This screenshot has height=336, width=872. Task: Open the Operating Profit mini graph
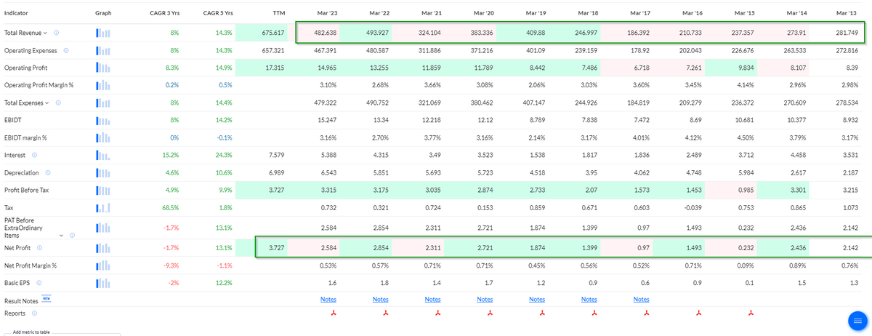tap(104, 68)
